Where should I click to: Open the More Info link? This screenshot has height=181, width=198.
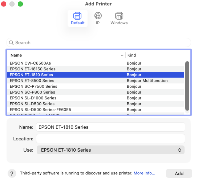pos(144,173)
